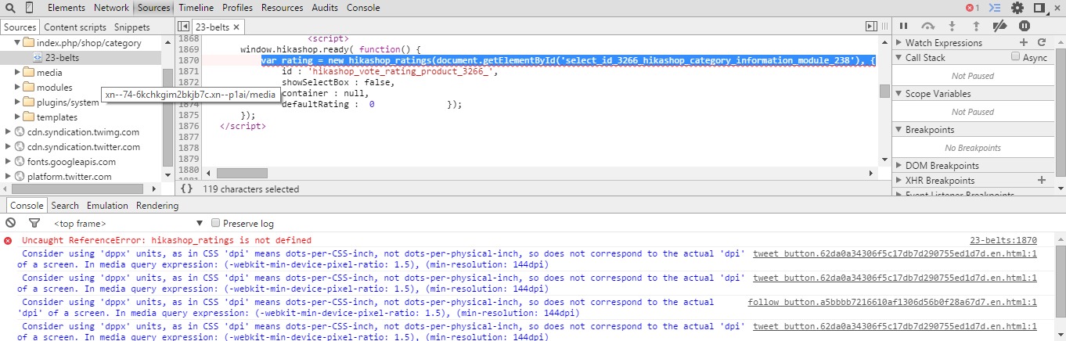The height and width of the screenshot is (341, 1066).
Task: Click the search magnifier icon in DevTools
Action: pos(10,8)
